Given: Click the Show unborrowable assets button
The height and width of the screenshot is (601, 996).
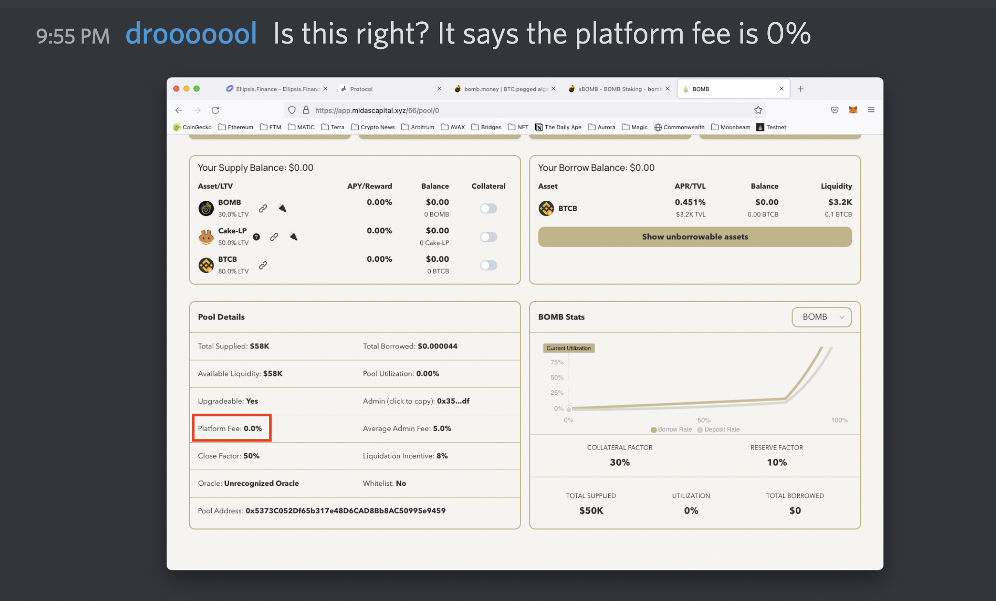Looking at the screenshot, I should click(694, 237).
